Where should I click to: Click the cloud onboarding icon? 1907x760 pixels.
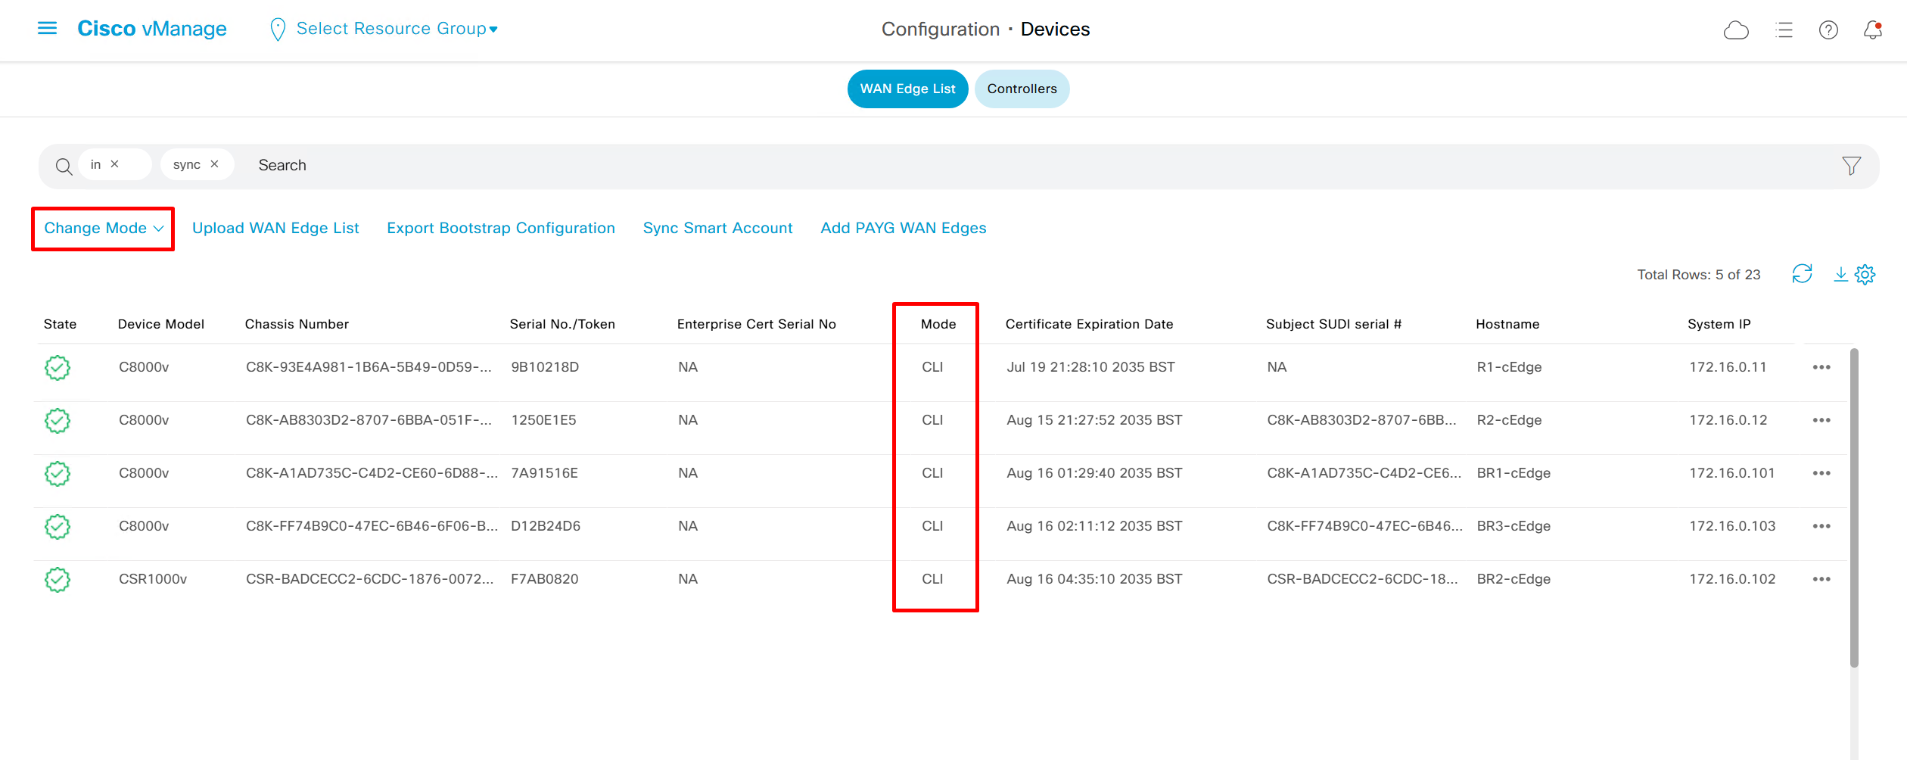(x=1735, y=30)
